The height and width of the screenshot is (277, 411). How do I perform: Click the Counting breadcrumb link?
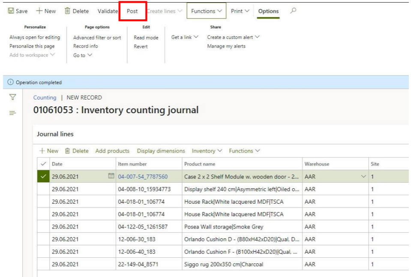pos(45,97)
